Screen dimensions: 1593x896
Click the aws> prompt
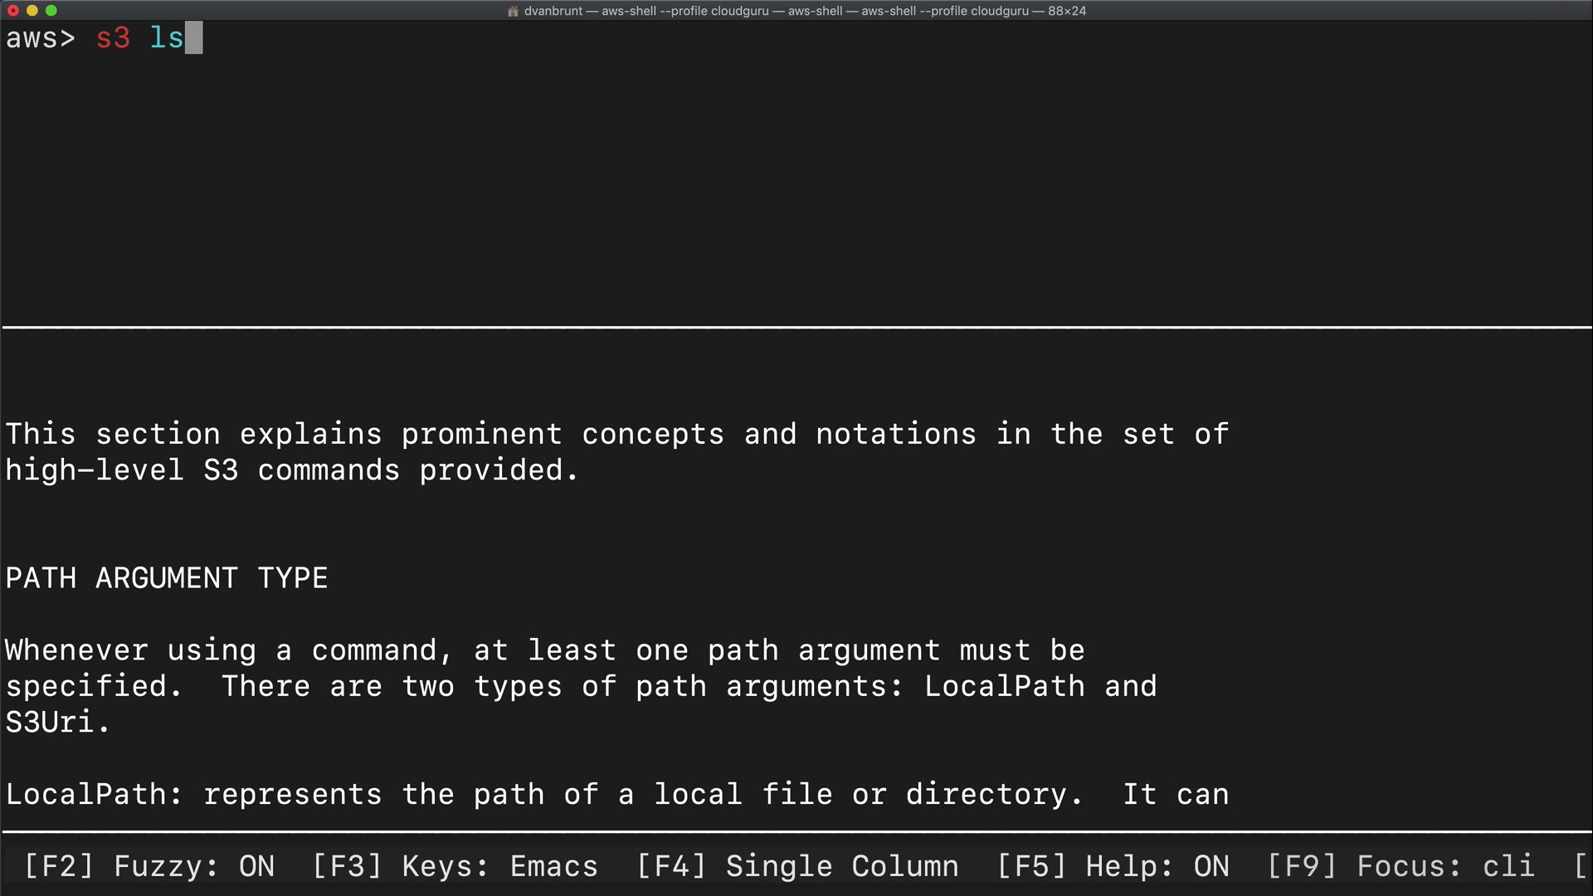[40, 38]
